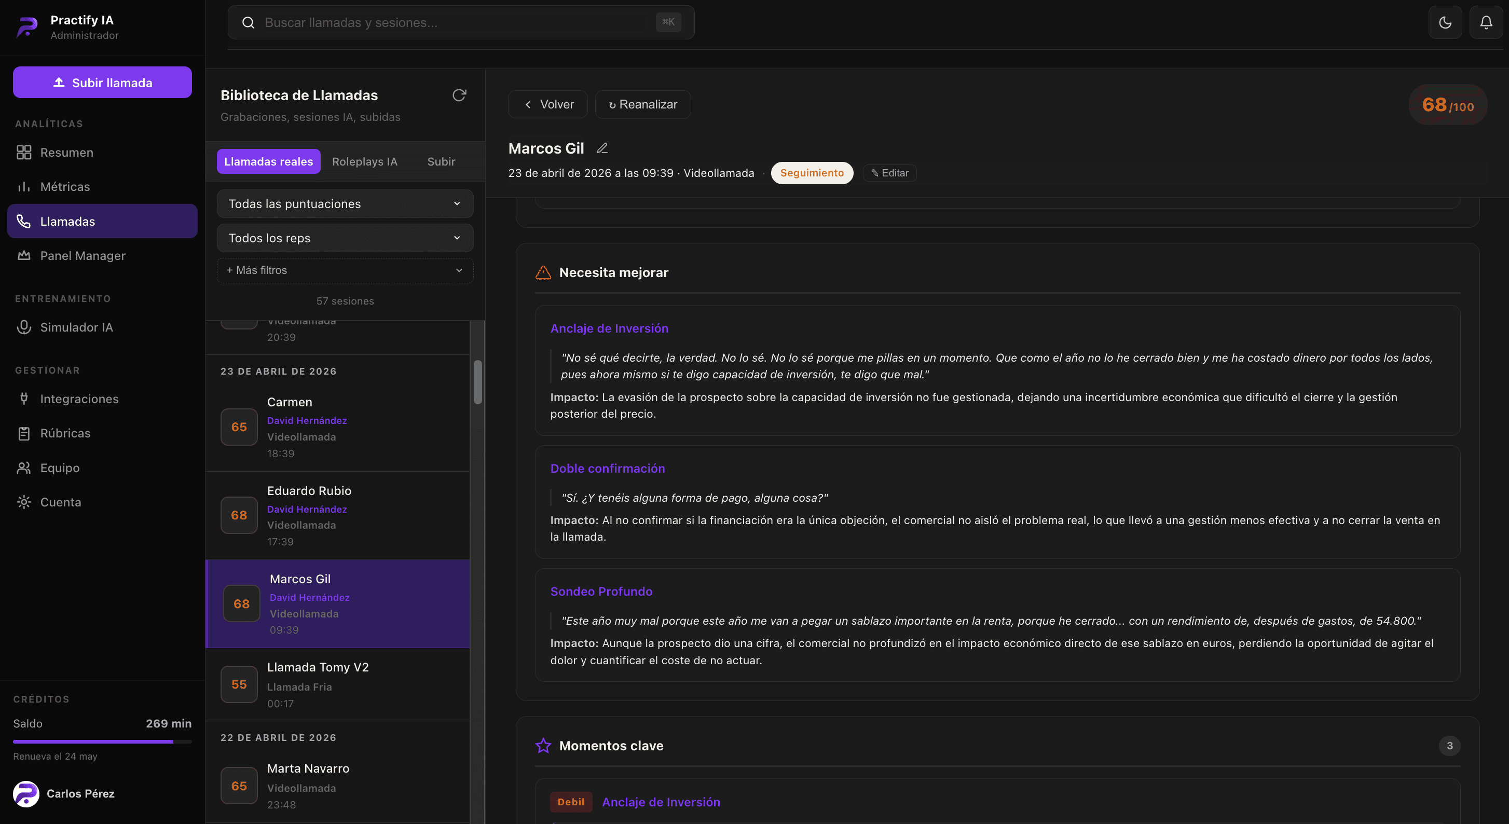
Task: Switch to Roleplays IA tab
Action: pyautogui.click(x=365, y=162)
